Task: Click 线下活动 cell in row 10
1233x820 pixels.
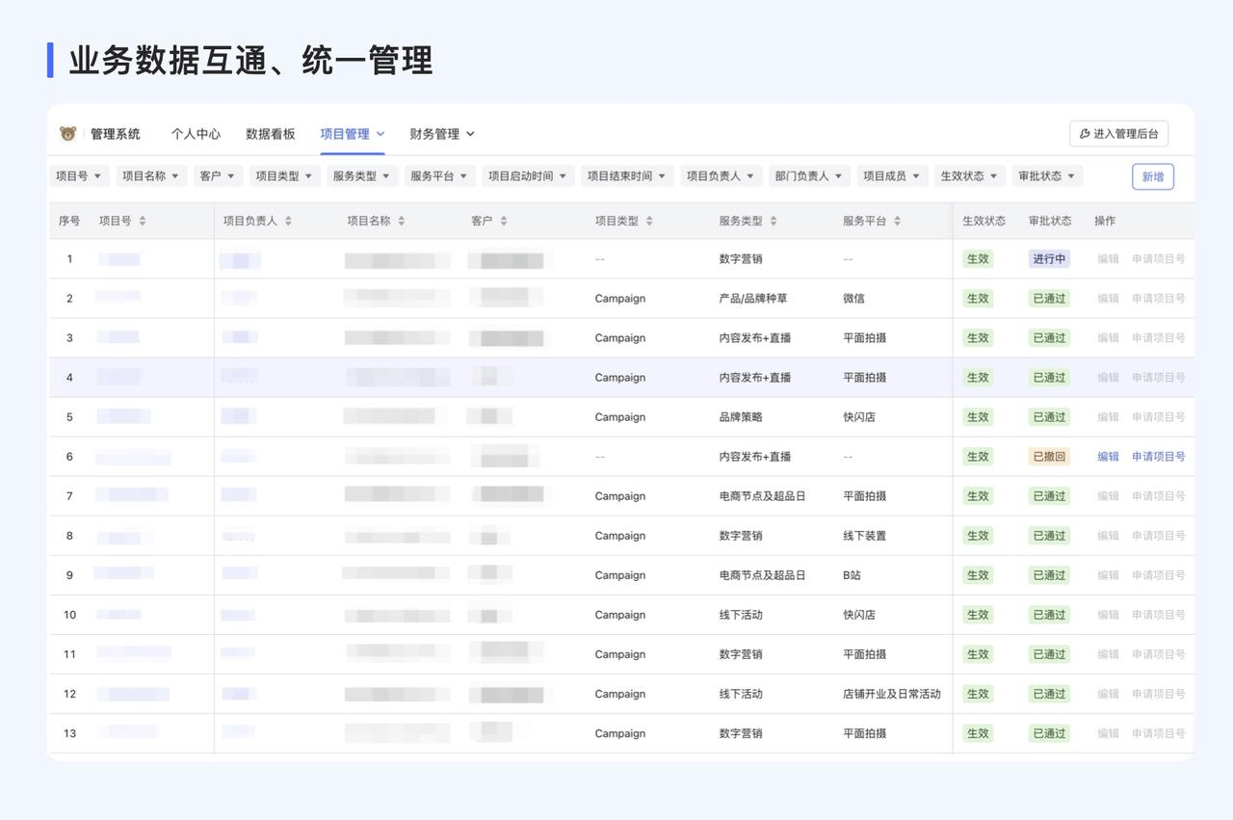Action: coord(741,615)
